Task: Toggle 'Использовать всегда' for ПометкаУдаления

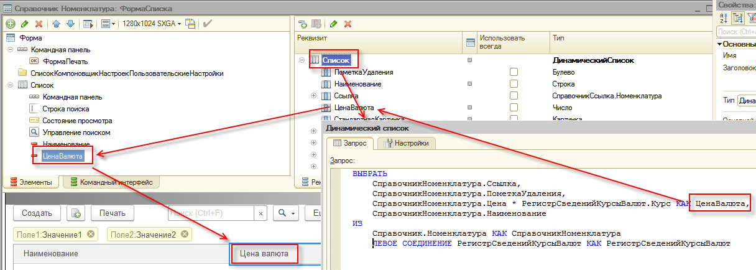Action: 514,72
